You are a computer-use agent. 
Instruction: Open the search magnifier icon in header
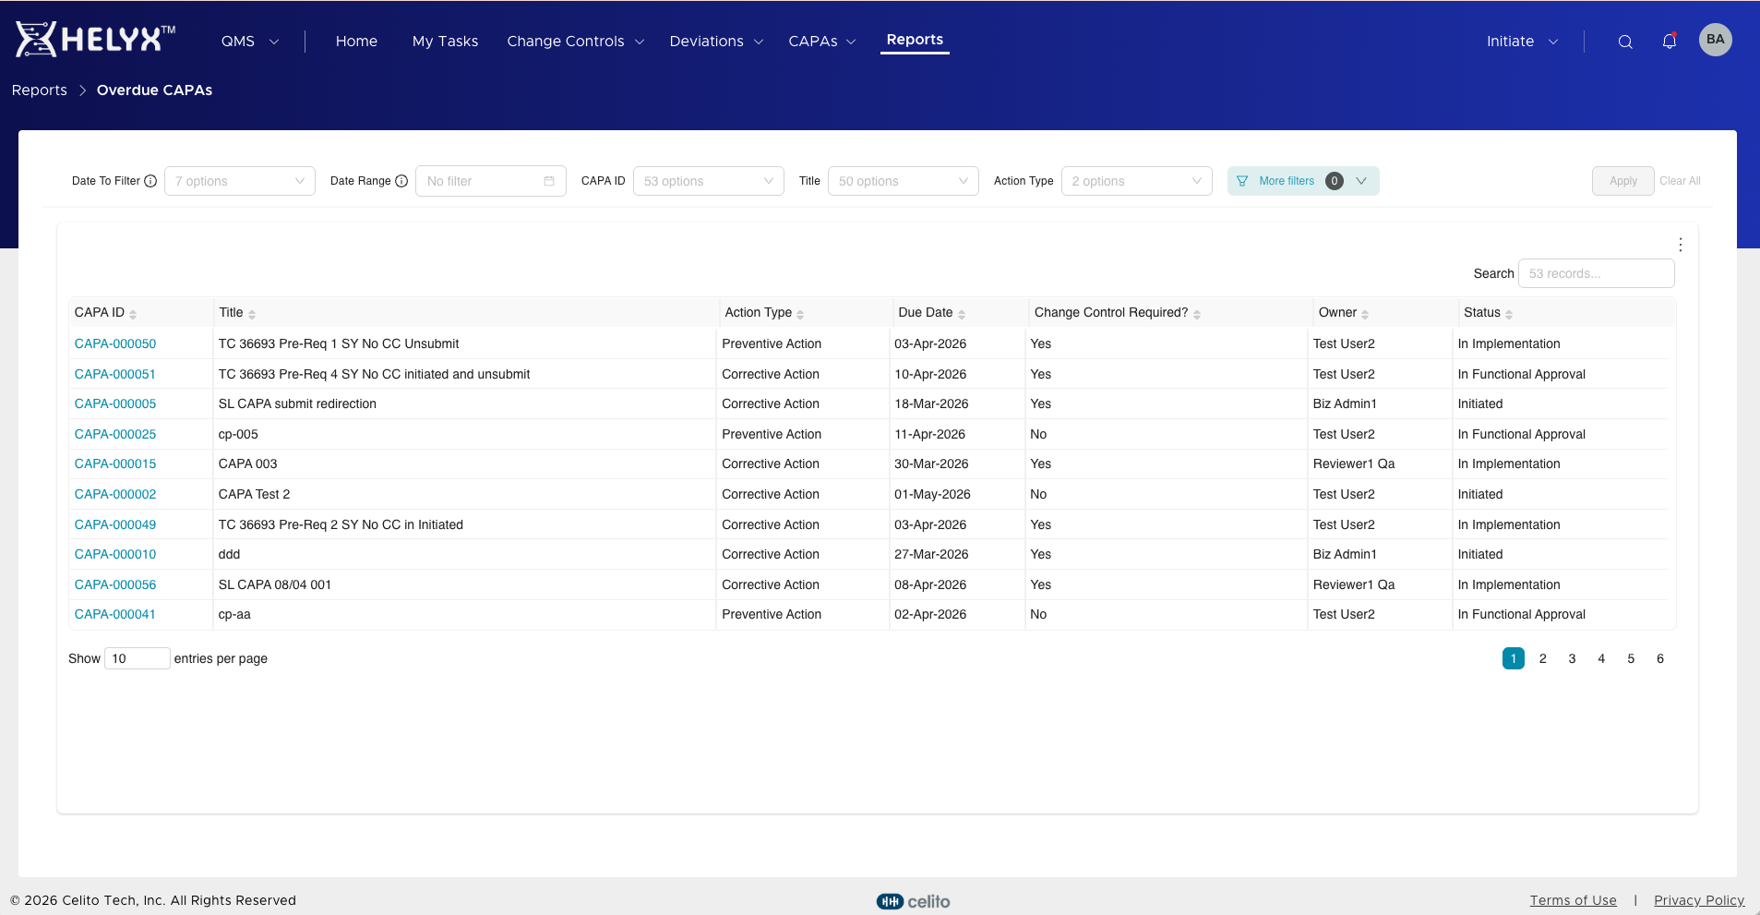pos(1625,42)
